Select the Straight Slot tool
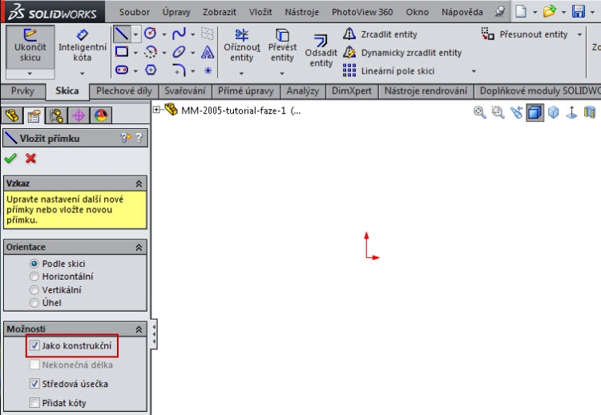 [122, 71]
